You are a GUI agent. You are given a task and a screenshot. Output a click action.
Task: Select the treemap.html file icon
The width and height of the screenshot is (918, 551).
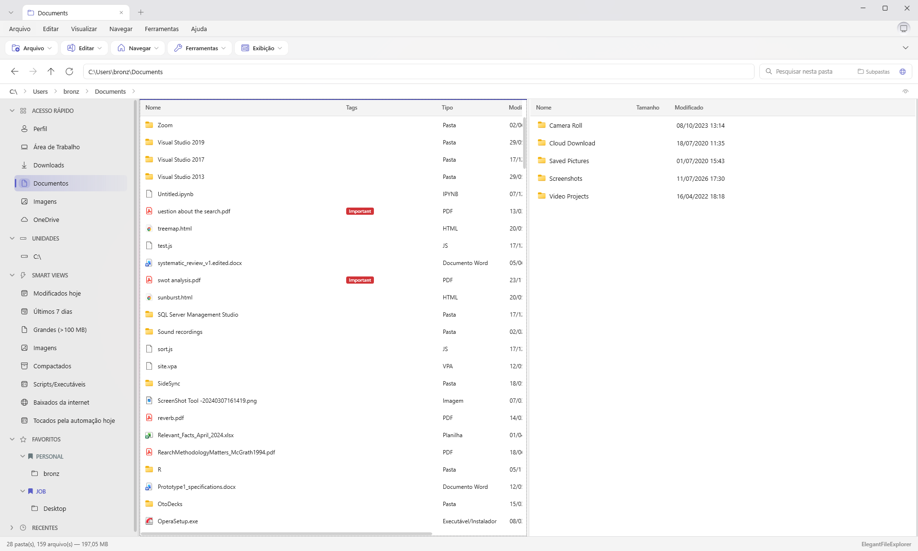[149, 229]
